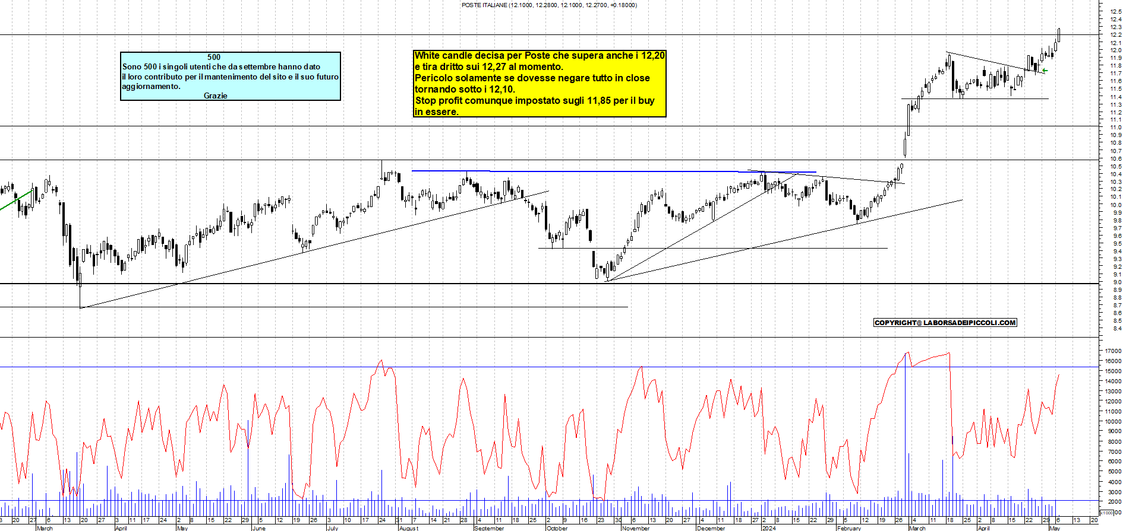
Task: Click the 5000 volume axis label
Action: coord(1113,472)
